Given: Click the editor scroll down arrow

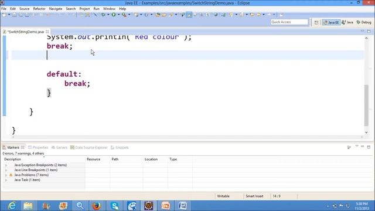Looking at the screenshot, I should [x=366, y=132].
